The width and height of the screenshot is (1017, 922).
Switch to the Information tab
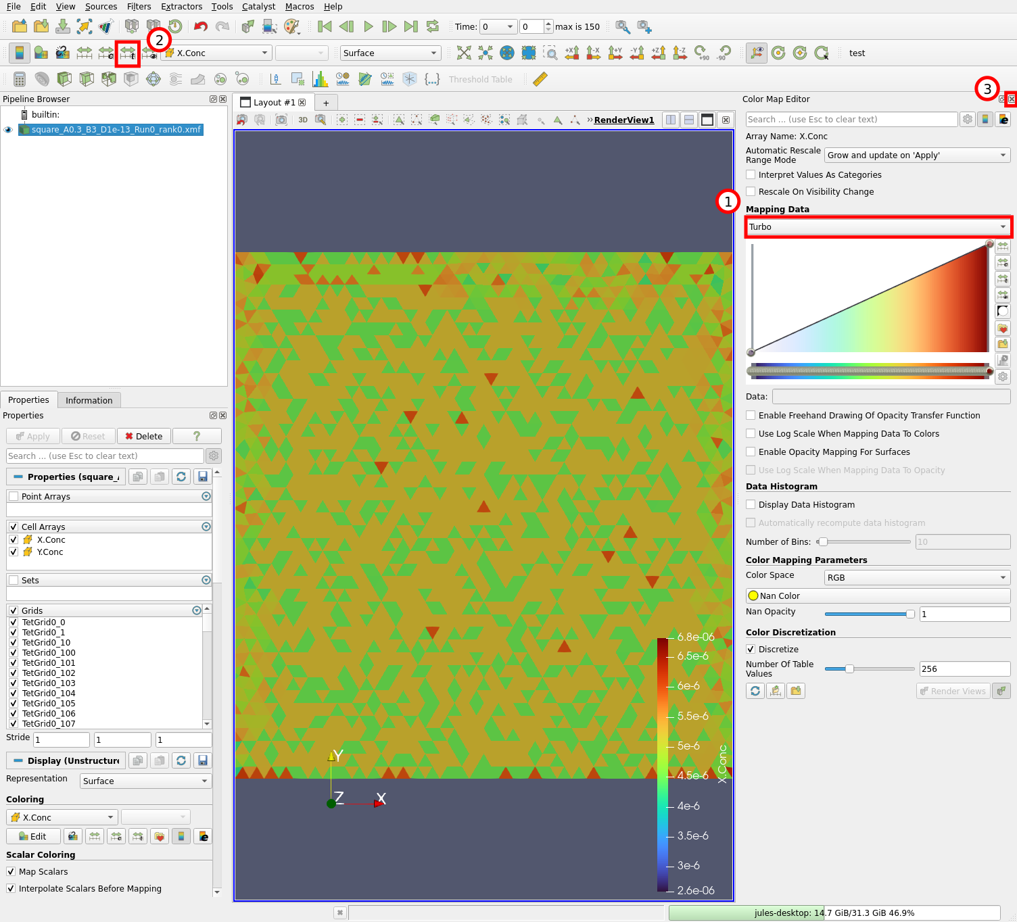(x=89, y=400)
